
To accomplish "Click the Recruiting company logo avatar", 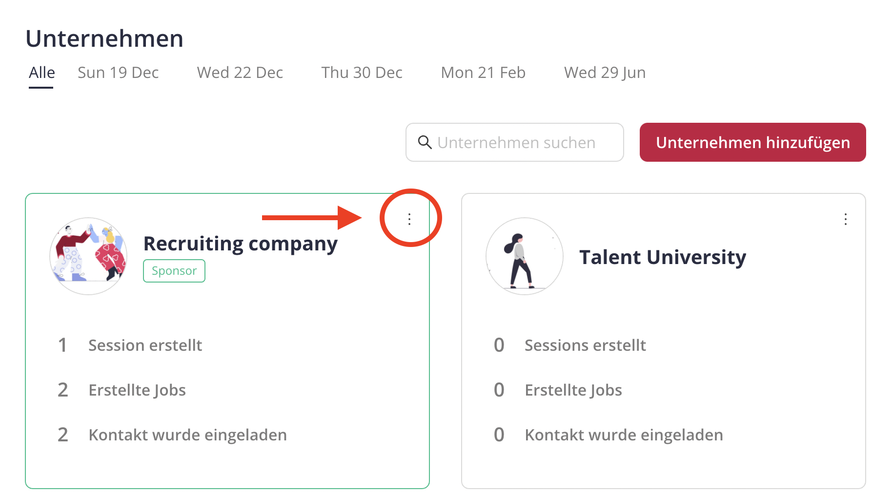I will tap(88, 256).
